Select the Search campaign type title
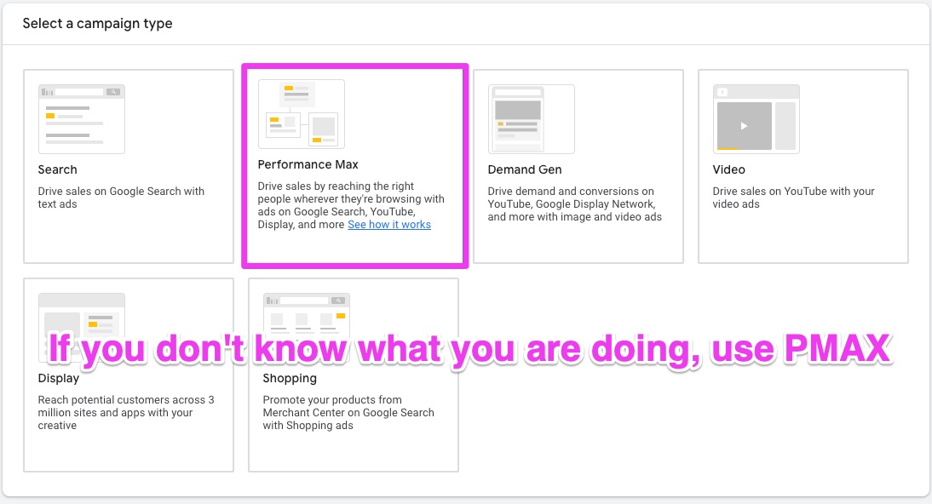 pos(58,169)
